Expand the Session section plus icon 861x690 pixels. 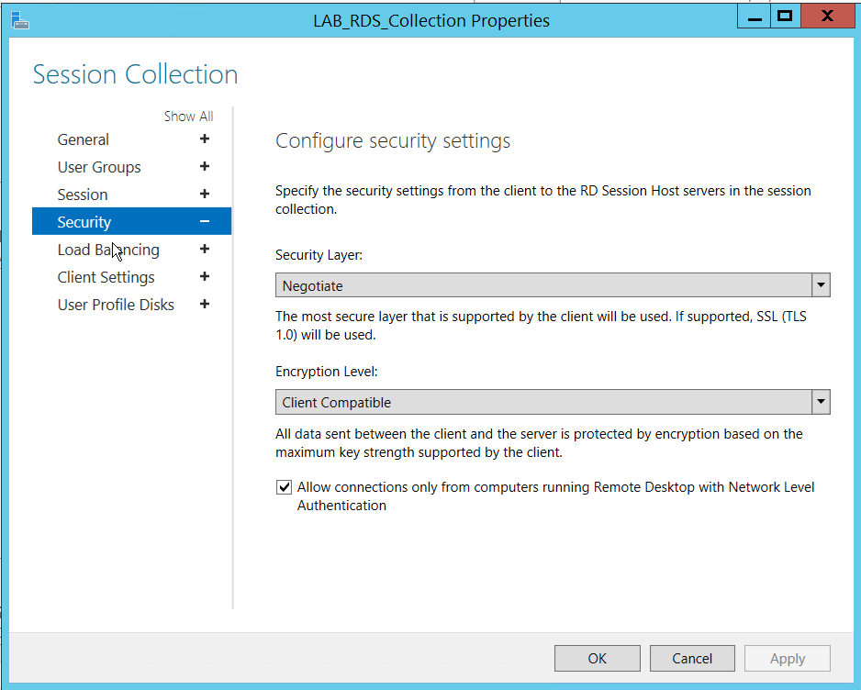pos(204,195)
